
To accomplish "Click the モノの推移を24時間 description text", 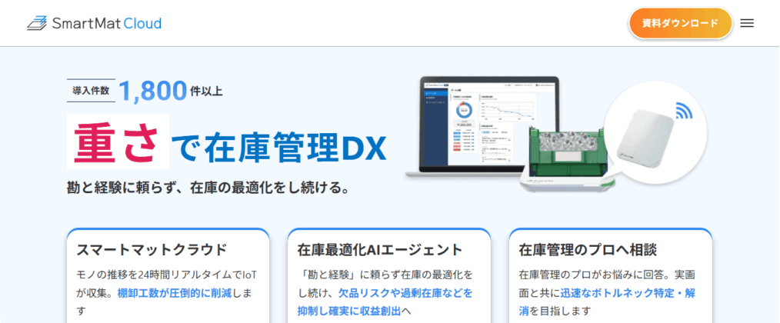I will [167, 275].
